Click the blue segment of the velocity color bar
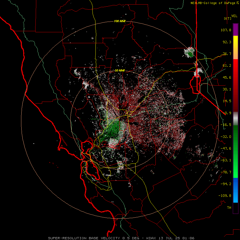 [x=235, y=190]
